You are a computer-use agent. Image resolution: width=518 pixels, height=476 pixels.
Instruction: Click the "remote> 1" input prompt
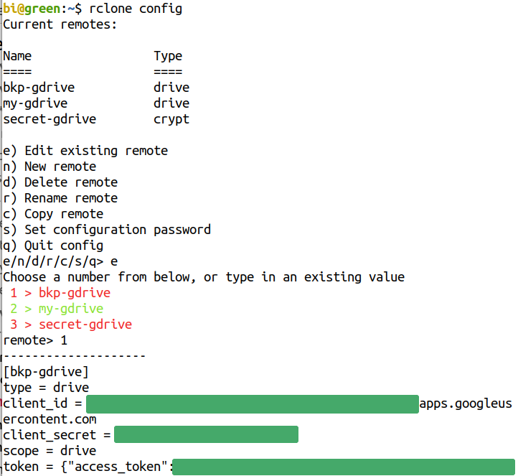35,340
